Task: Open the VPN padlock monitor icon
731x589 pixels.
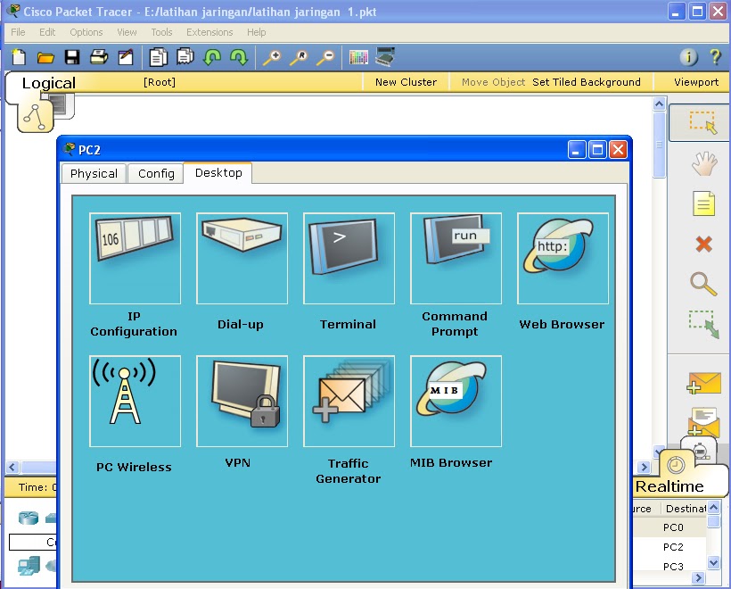Action: point(242,401)
